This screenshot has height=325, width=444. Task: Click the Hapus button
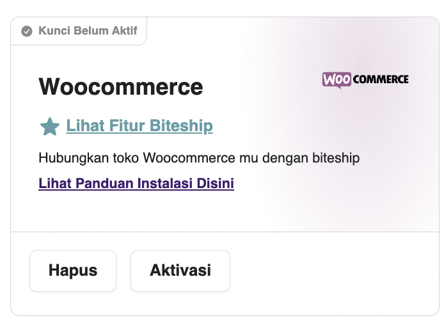pyautogui.click(x=73, y=271)
